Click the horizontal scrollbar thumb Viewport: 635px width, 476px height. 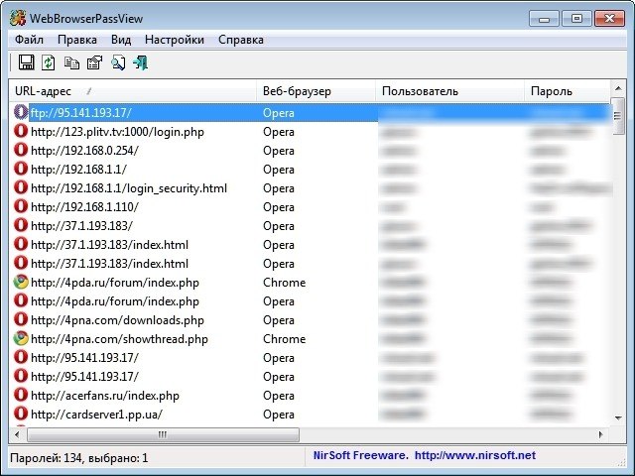point(163,434)
